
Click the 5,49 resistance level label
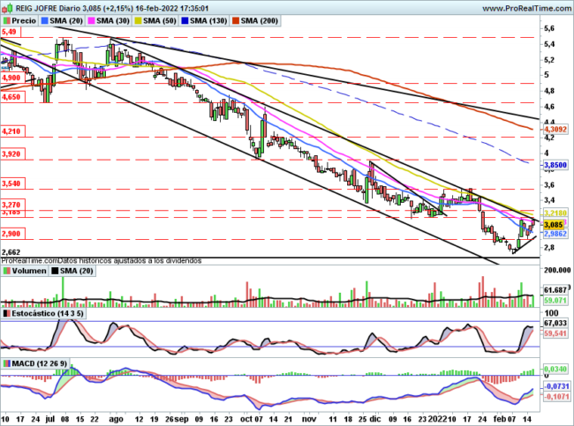(x=11, y=32)
